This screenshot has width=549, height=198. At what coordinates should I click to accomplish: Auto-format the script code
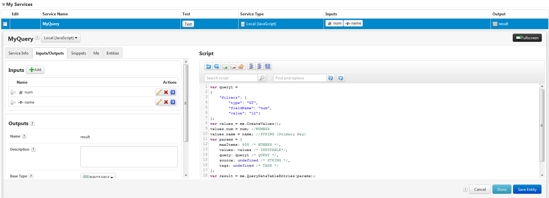tap(268, 66)
